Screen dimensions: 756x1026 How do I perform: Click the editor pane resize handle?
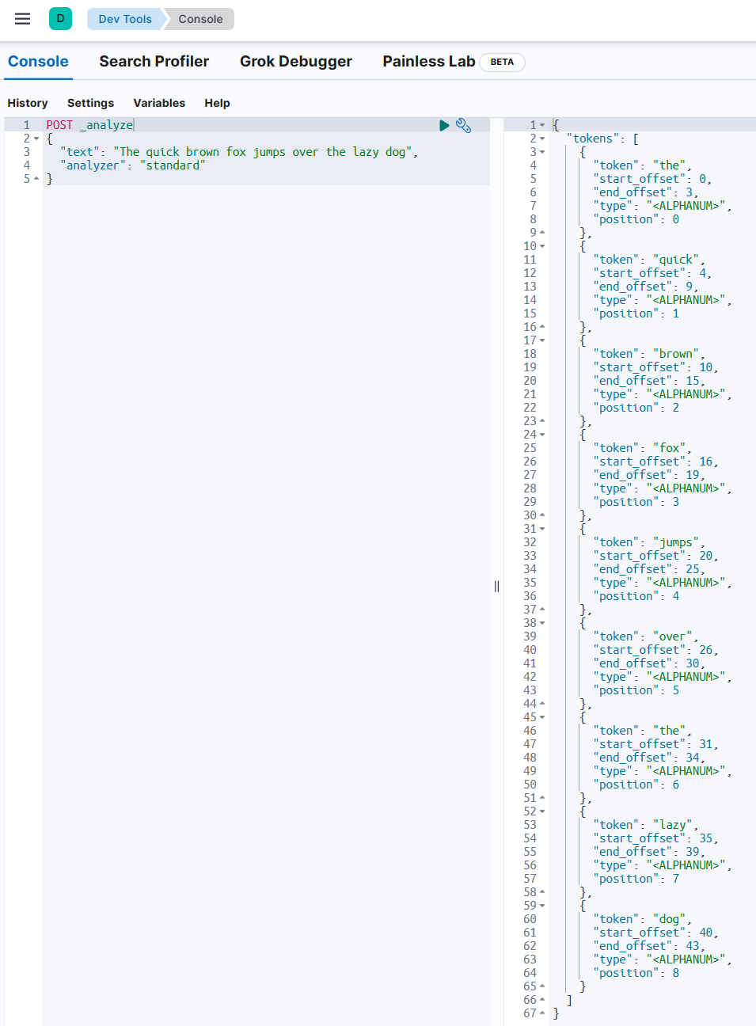[496, 586]
